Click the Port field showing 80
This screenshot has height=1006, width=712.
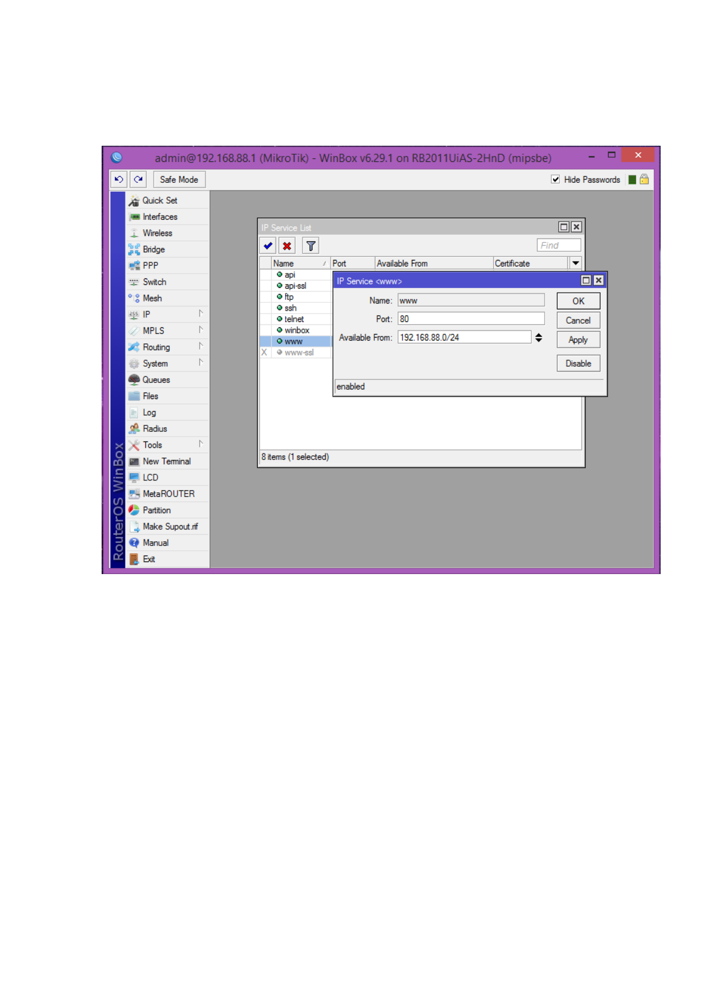coord(471,318)
